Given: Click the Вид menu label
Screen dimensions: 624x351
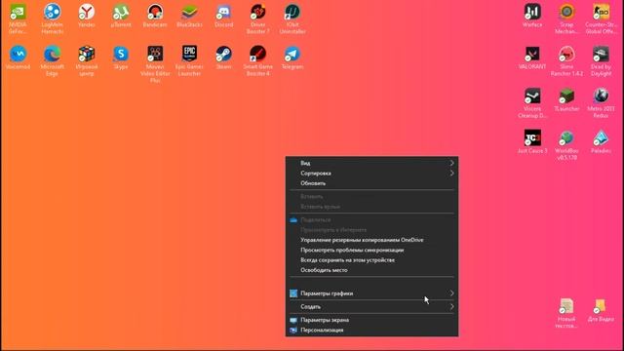Looking at the screenshot, I should (305, 163).
